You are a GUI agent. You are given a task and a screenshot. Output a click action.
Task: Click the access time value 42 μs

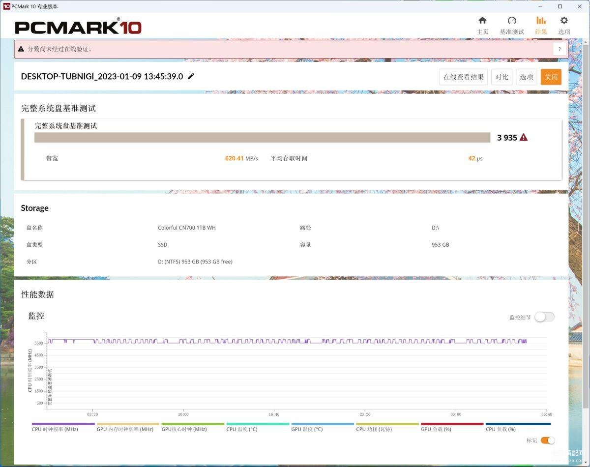point(475,158)
